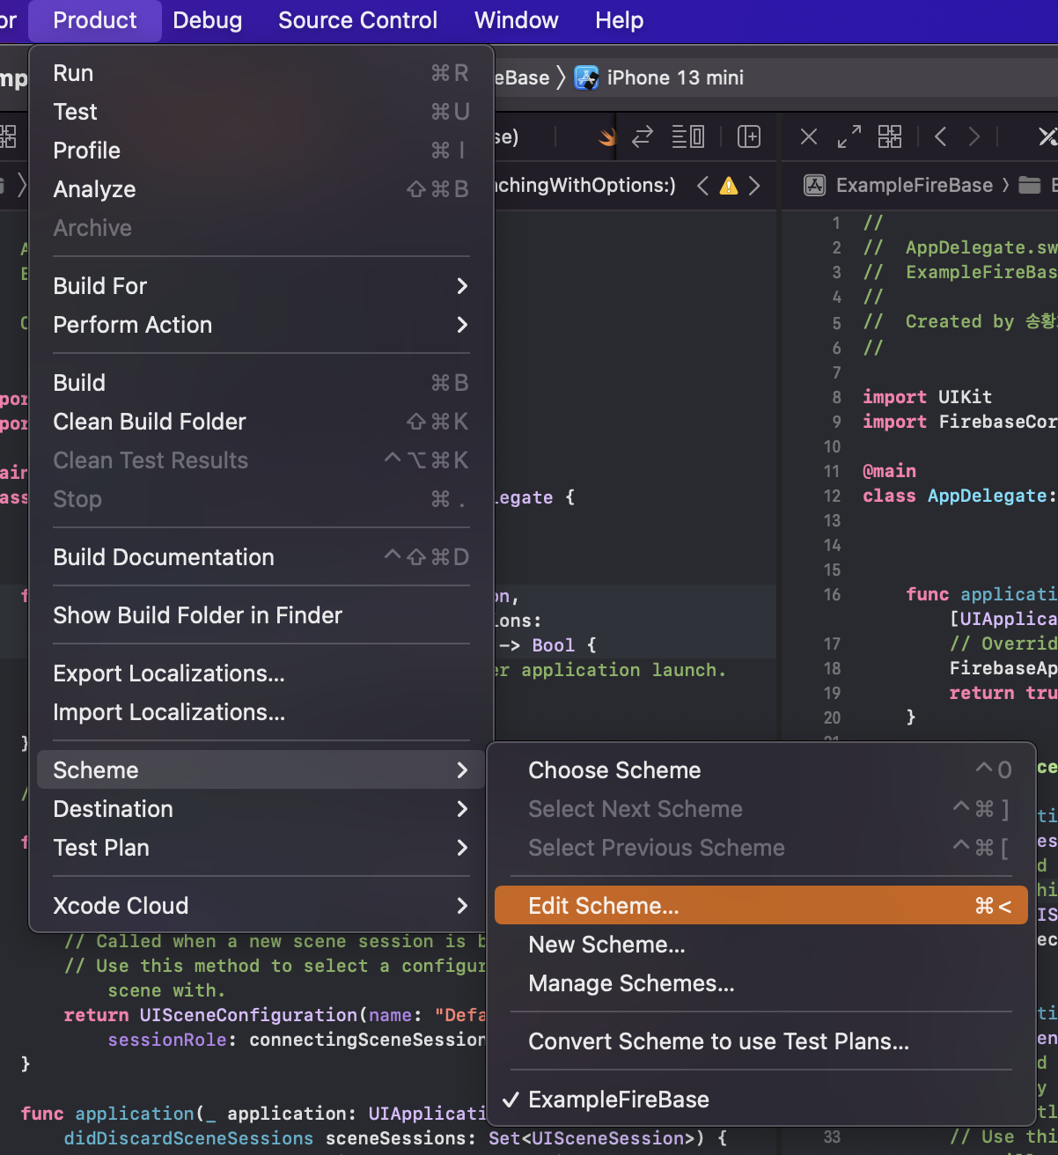Open the Debug menu

coord(208,20)
